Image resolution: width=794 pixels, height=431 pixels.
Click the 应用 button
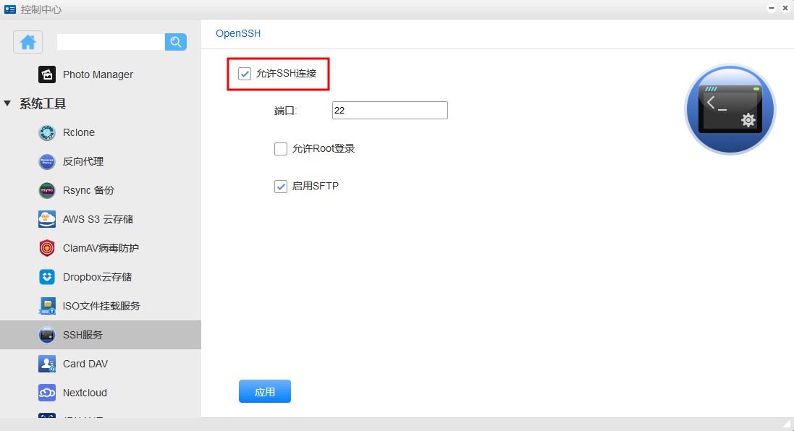point(265,391)
